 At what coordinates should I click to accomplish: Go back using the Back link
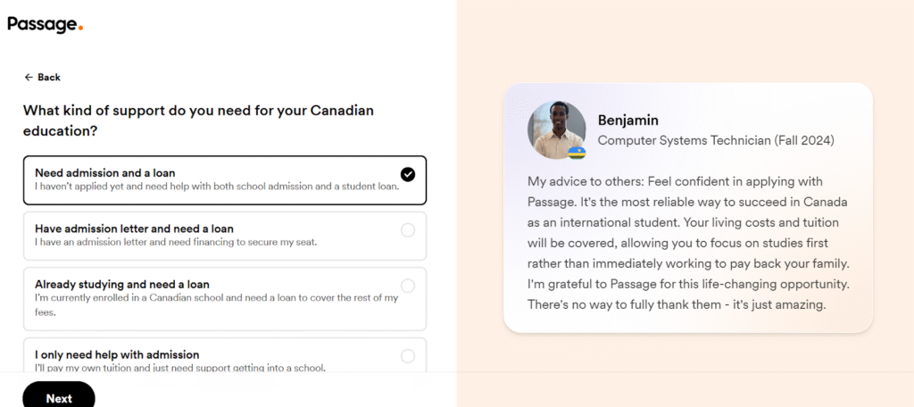click(42, 77)
